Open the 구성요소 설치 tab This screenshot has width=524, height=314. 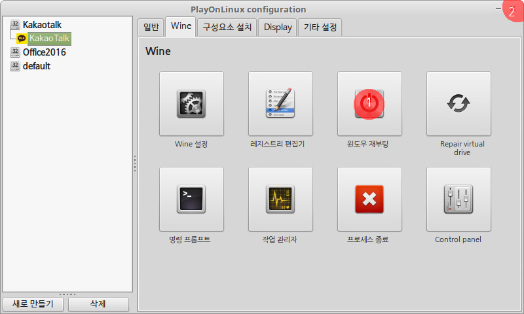(x=227, y=27)
